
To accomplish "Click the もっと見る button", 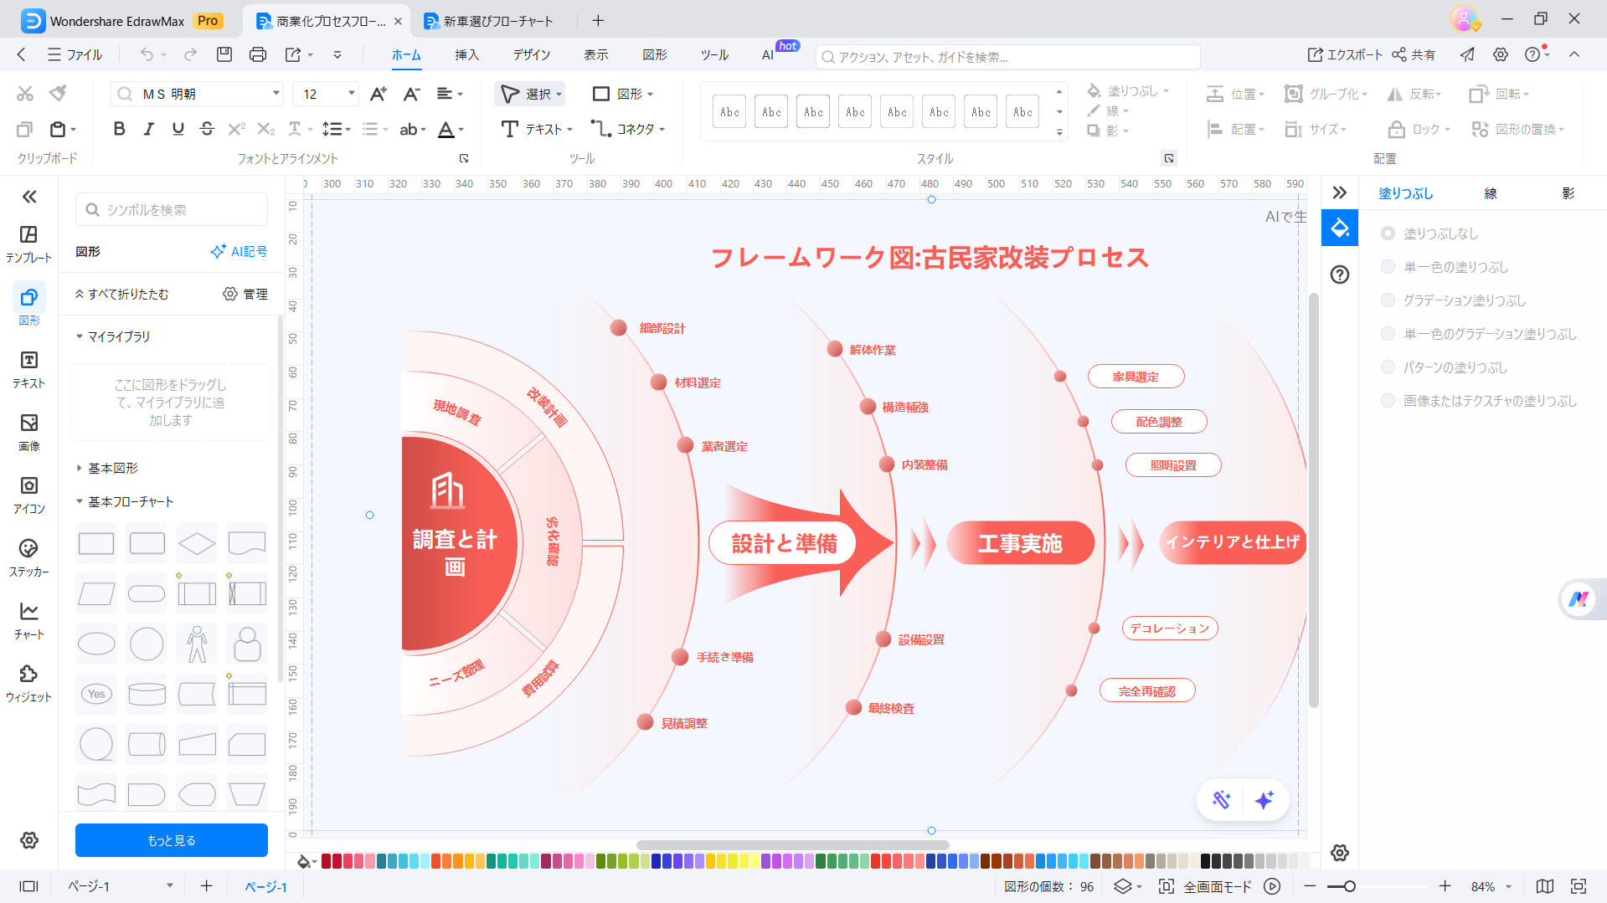I will (x=171, y=839).
